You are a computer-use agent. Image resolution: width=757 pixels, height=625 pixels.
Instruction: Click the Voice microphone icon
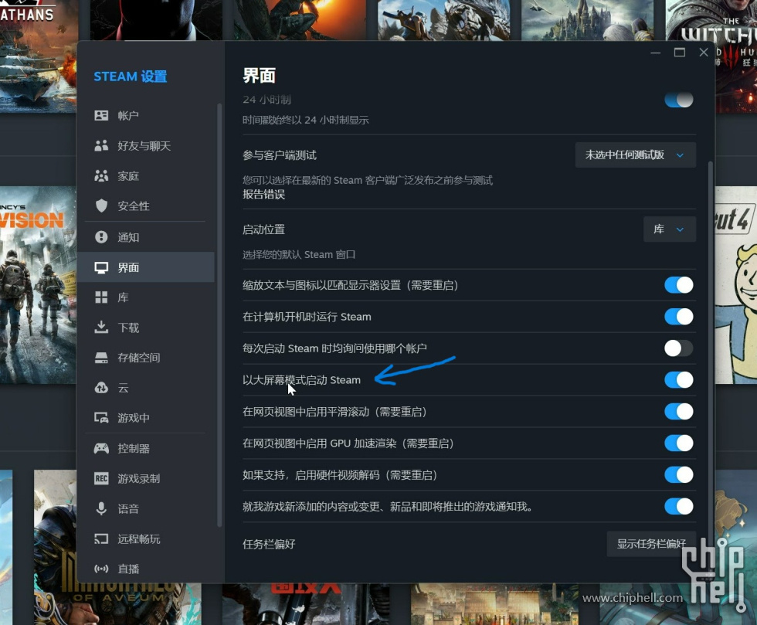coord(101,508)
